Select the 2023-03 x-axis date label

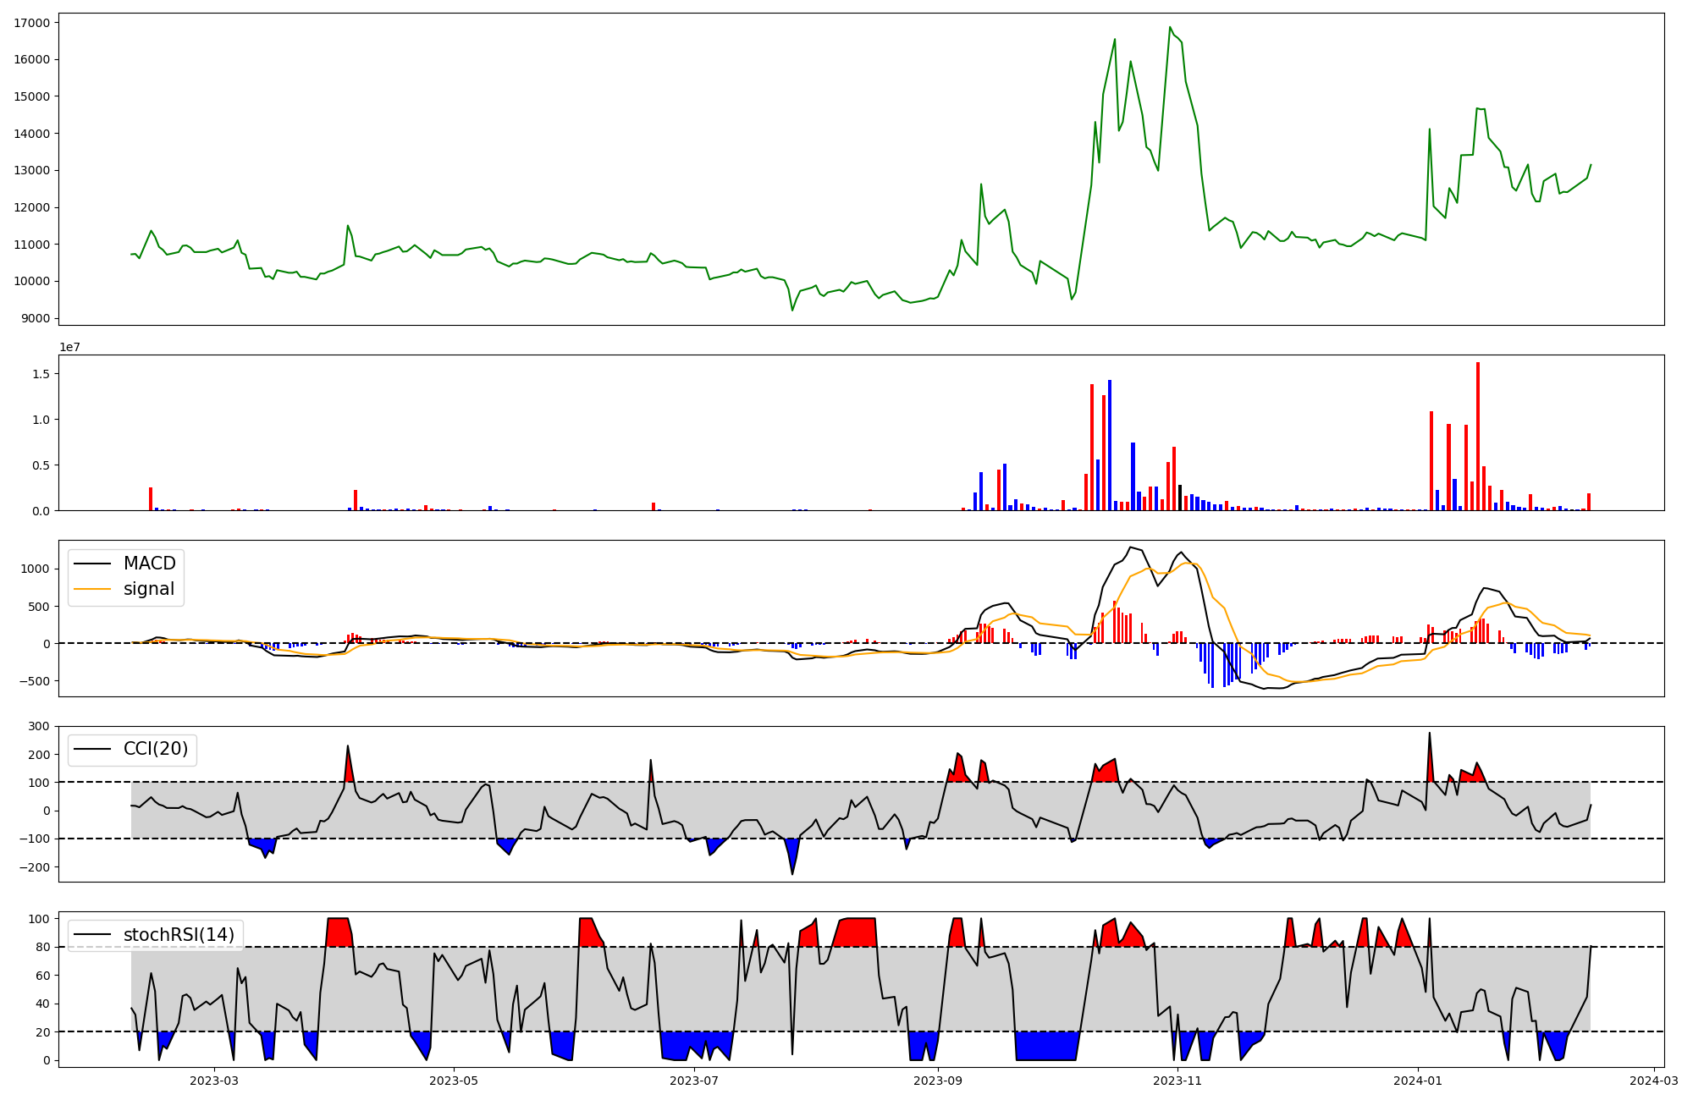click(x=214, y=1080)
